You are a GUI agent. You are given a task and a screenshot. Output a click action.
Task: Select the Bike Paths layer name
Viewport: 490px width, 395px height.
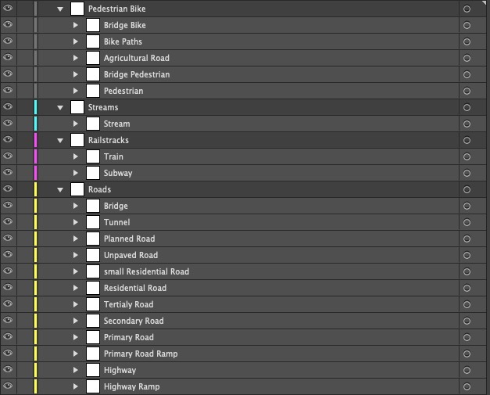(123, 41)
